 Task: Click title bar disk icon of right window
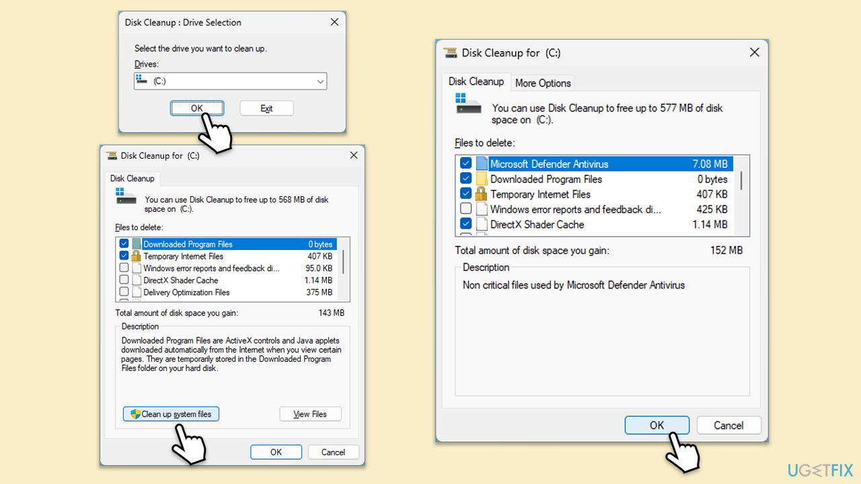tap(450, 52)
